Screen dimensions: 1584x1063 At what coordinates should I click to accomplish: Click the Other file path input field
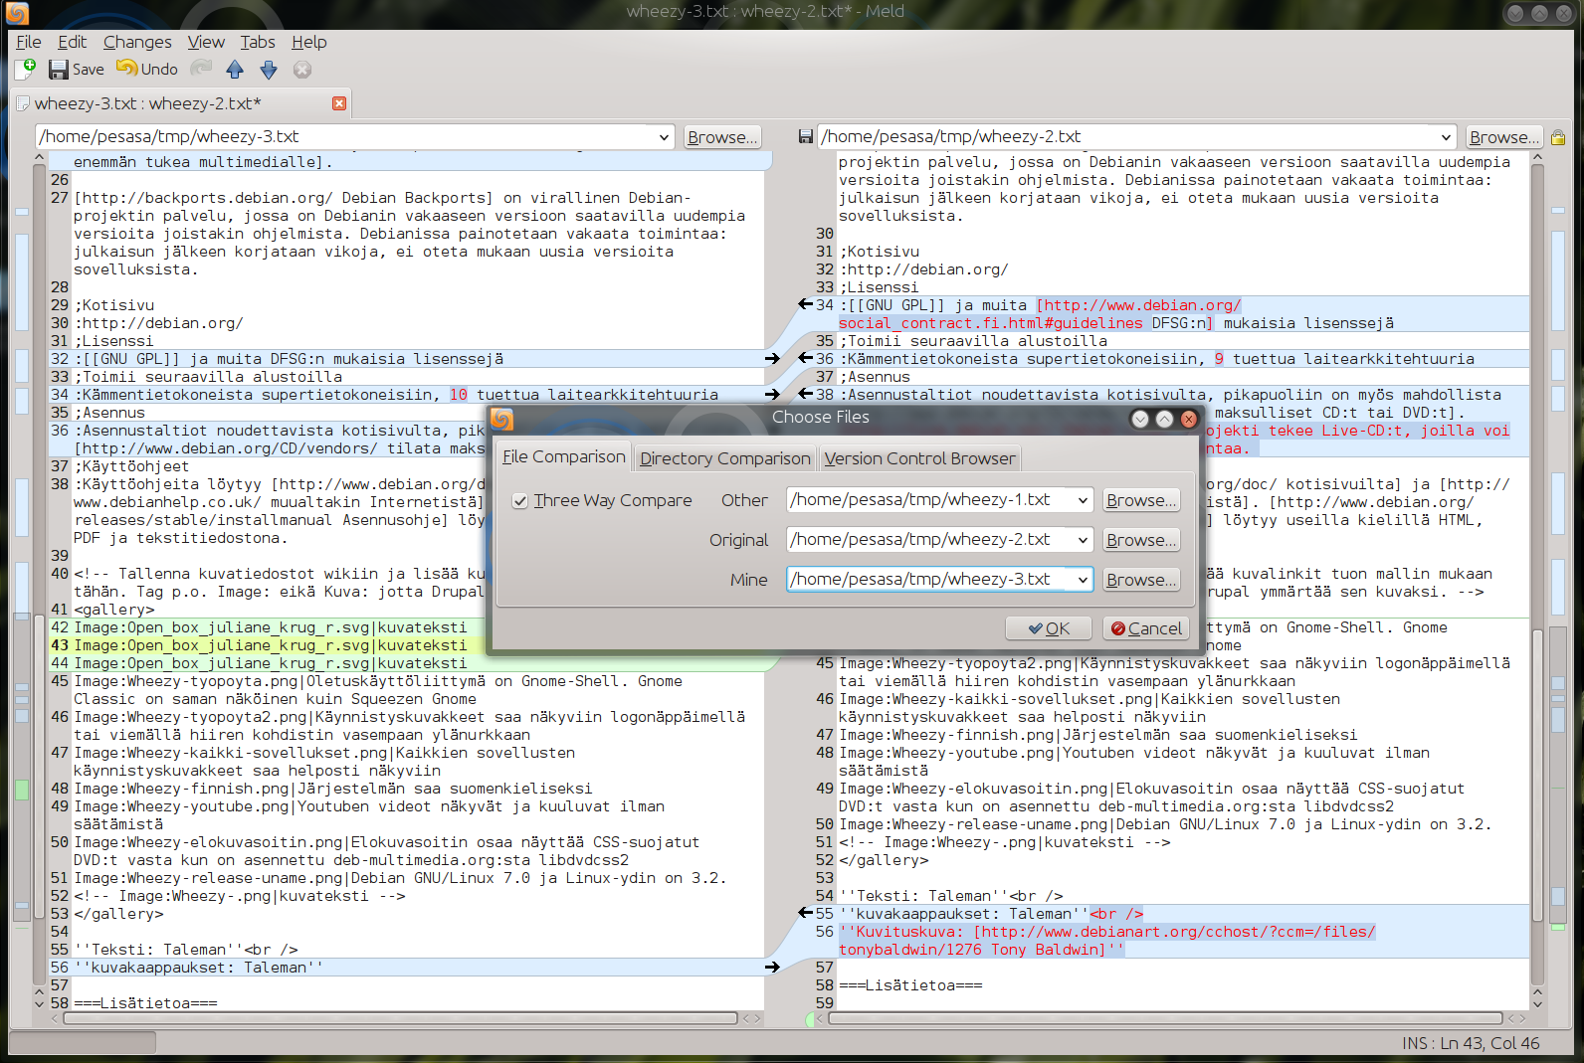929,500
